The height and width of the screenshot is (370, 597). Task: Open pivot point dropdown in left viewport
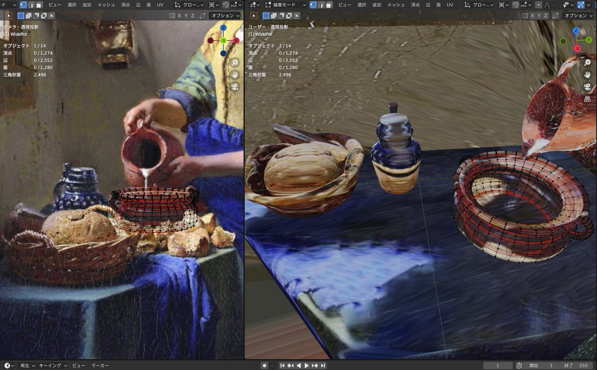tap(214, 5)
